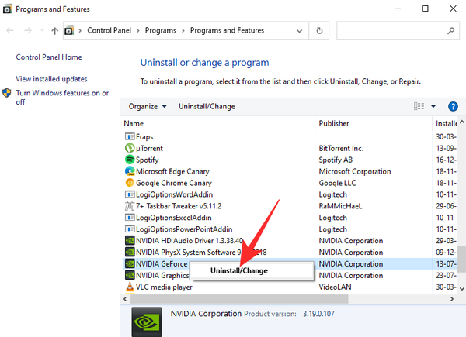Click the NVIDIA HD Audio Driver icon

130,240
